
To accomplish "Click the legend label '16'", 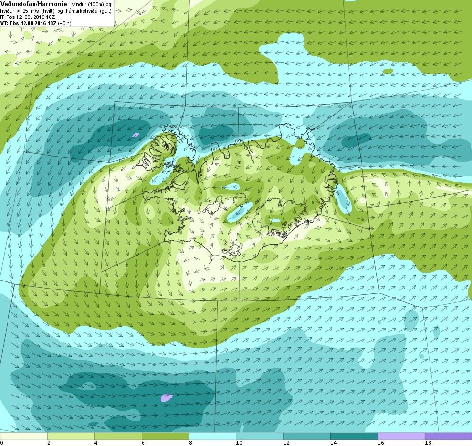I will (x=381, y=443).
